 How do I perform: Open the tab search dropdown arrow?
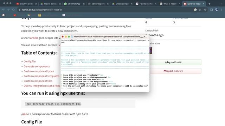pyautogui.click(x=221, y=4)
